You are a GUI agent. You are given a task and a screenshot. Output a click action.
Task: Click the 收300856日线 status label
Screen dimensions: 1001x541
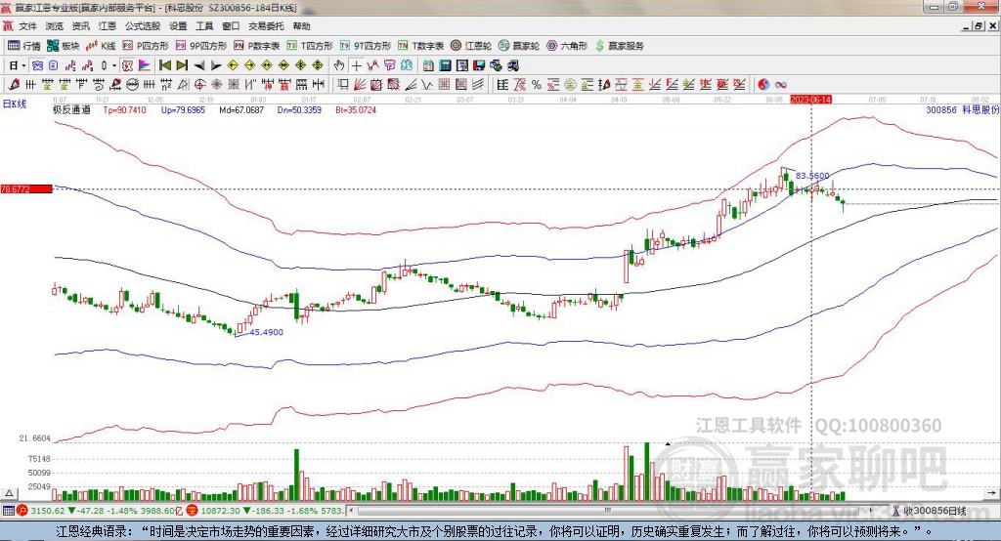pyautogui.click(x=934, y=511)
